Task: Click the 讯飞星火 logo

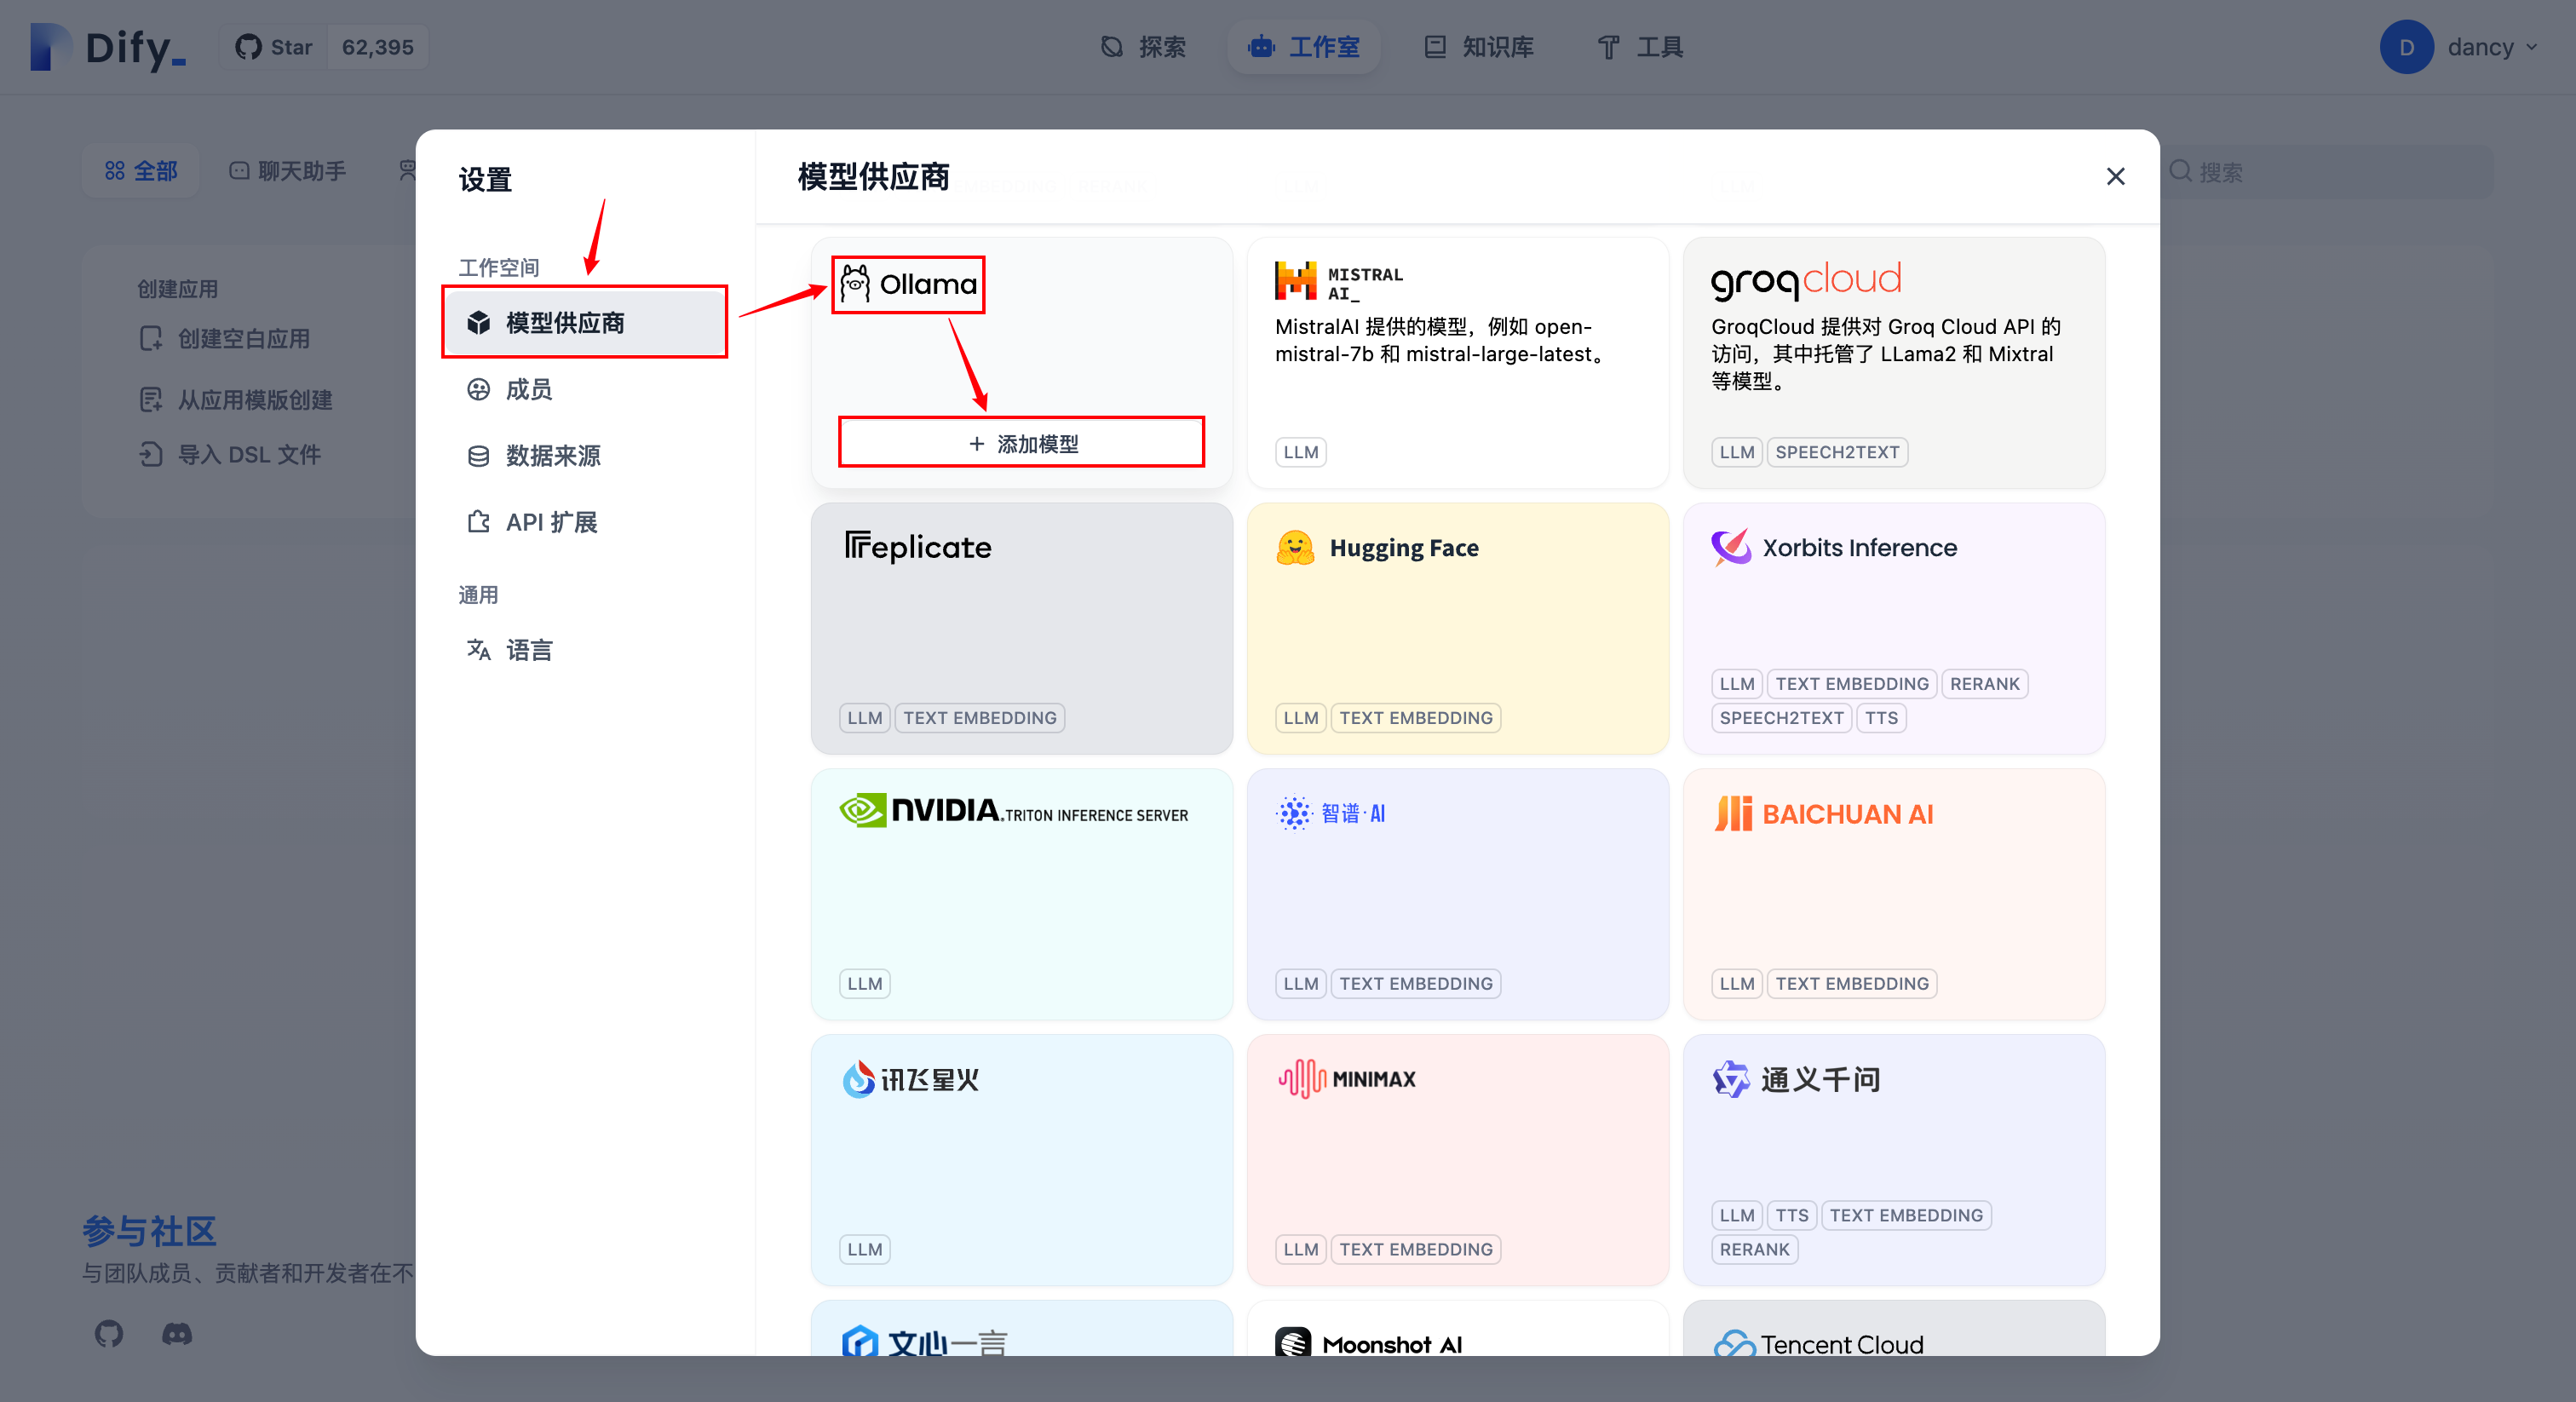Action: [x=910, y=1079]
